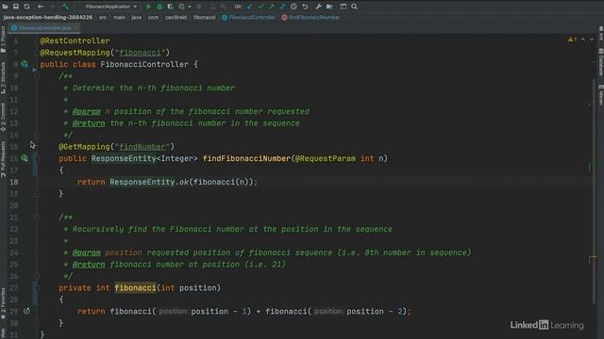Click the @RestController annotation
Image resolution: width=604 pixels, height=339 pixels.
75,40
